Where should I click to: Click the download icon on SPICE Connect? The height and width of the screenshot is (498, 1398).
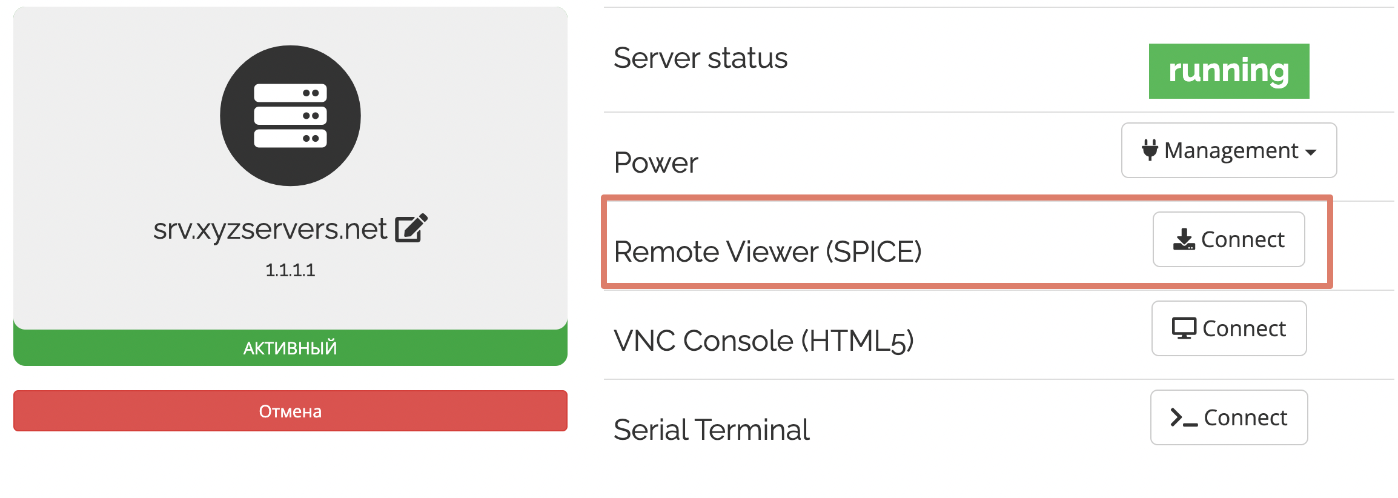[1184, 239]
